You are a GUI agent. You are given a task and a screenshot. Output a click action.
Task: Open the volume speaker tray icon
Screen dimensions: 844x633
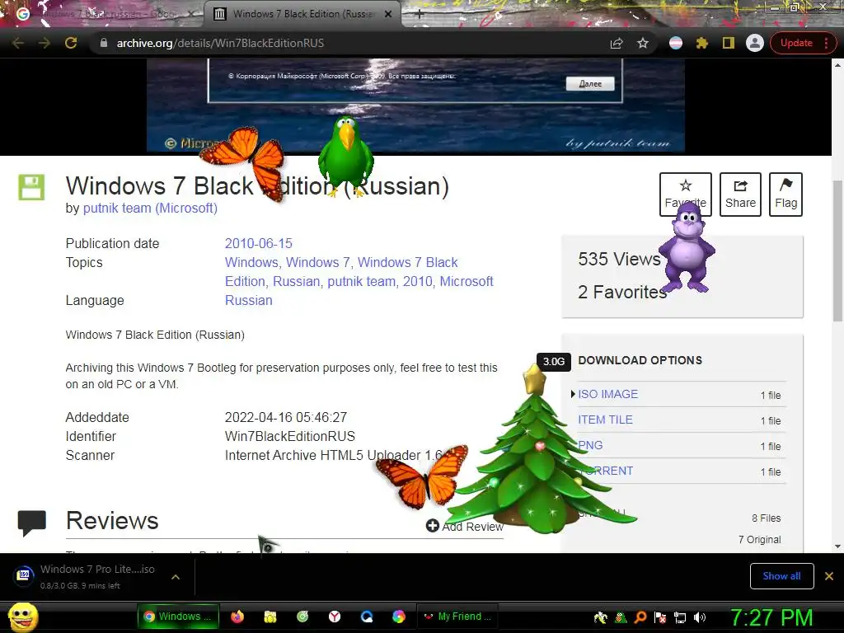point(700,617)
